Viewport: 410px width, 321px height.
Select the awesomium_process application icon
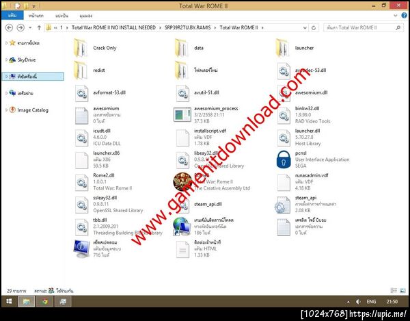coord(182,115)
